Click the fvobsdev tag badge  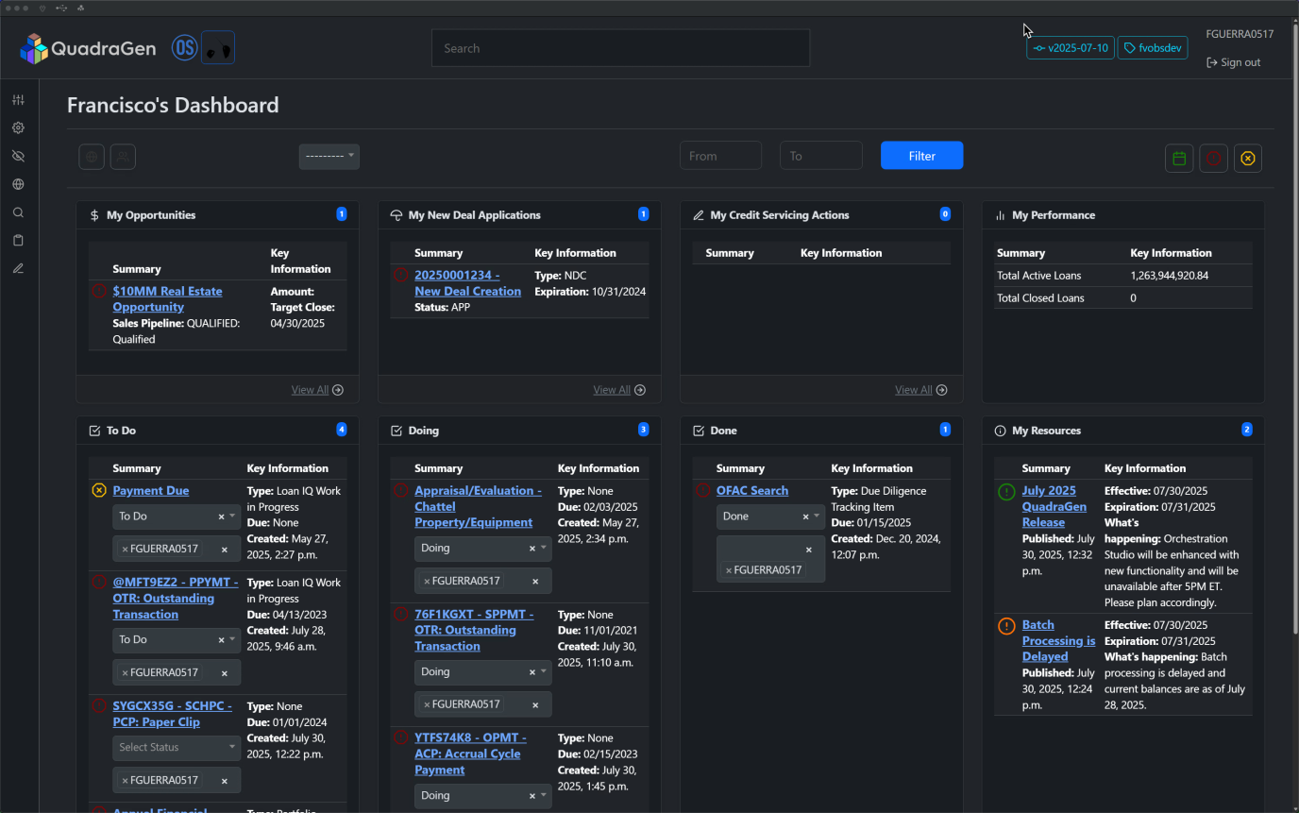point(1153,48)
